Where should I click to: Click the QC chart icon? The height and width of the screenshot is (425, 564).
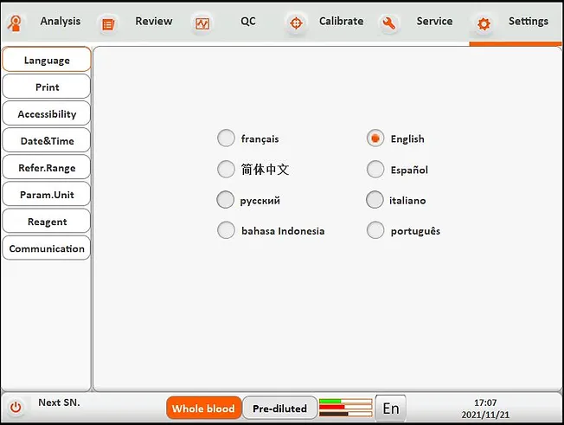tap(202, 24)
